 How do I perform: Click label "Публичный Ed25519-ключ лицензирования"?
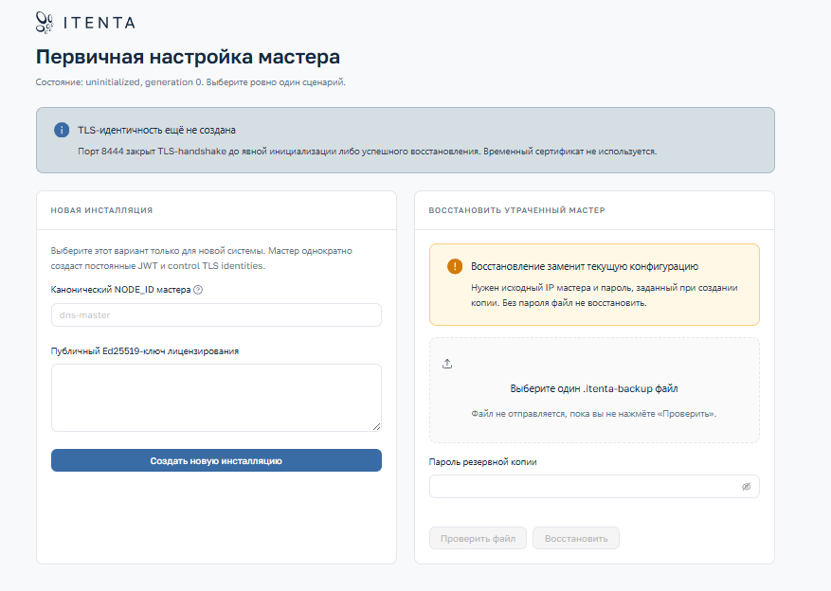(x=145, y=351)
